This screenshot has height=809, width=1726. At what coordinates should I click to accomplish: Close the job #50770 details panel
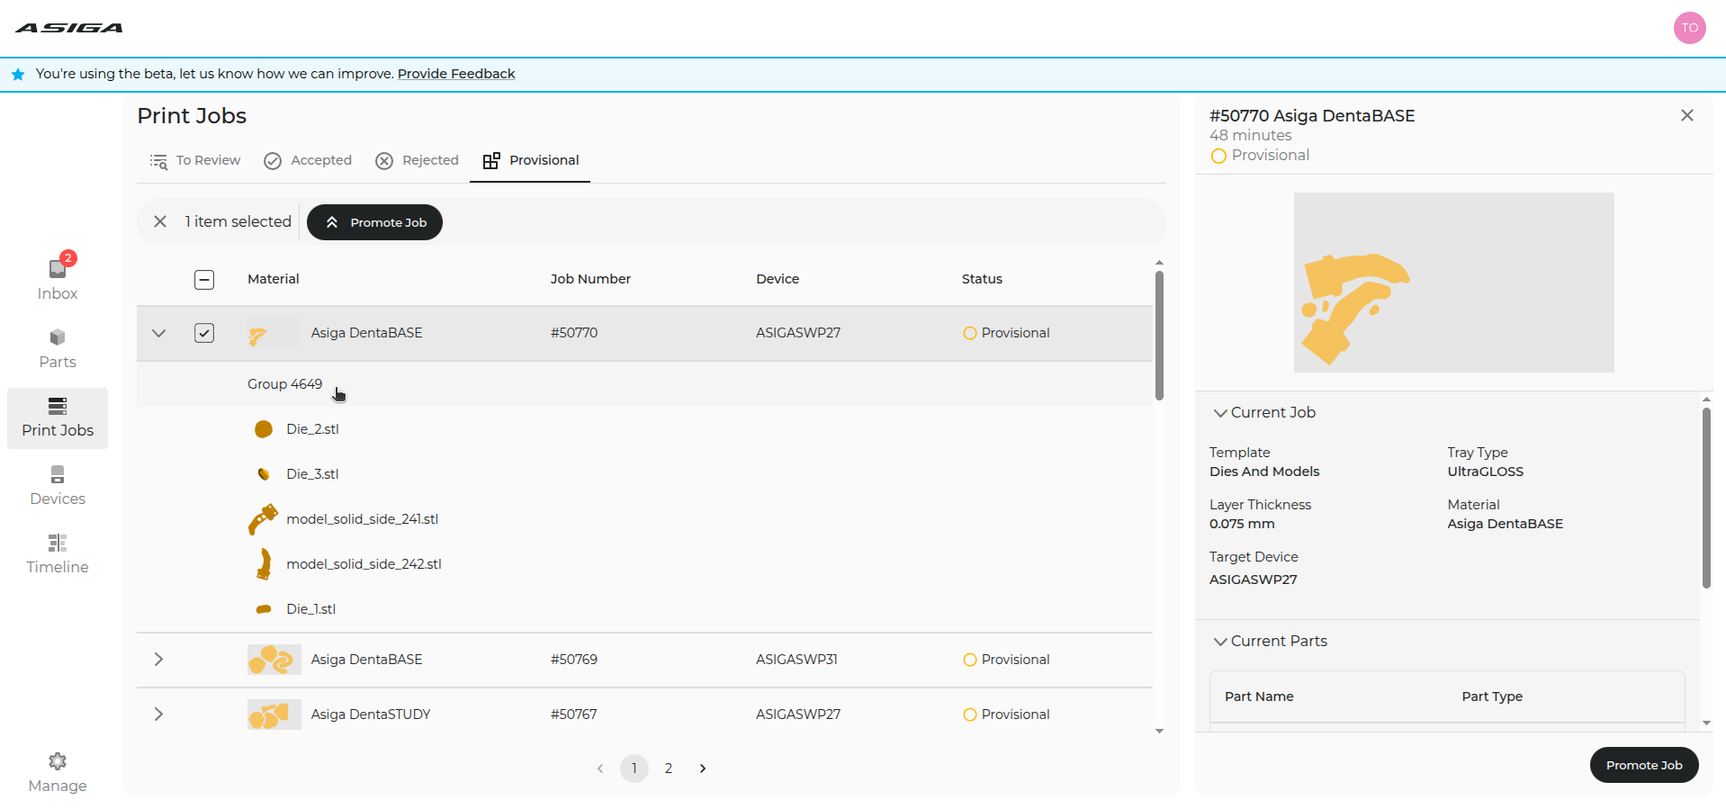1687,115
